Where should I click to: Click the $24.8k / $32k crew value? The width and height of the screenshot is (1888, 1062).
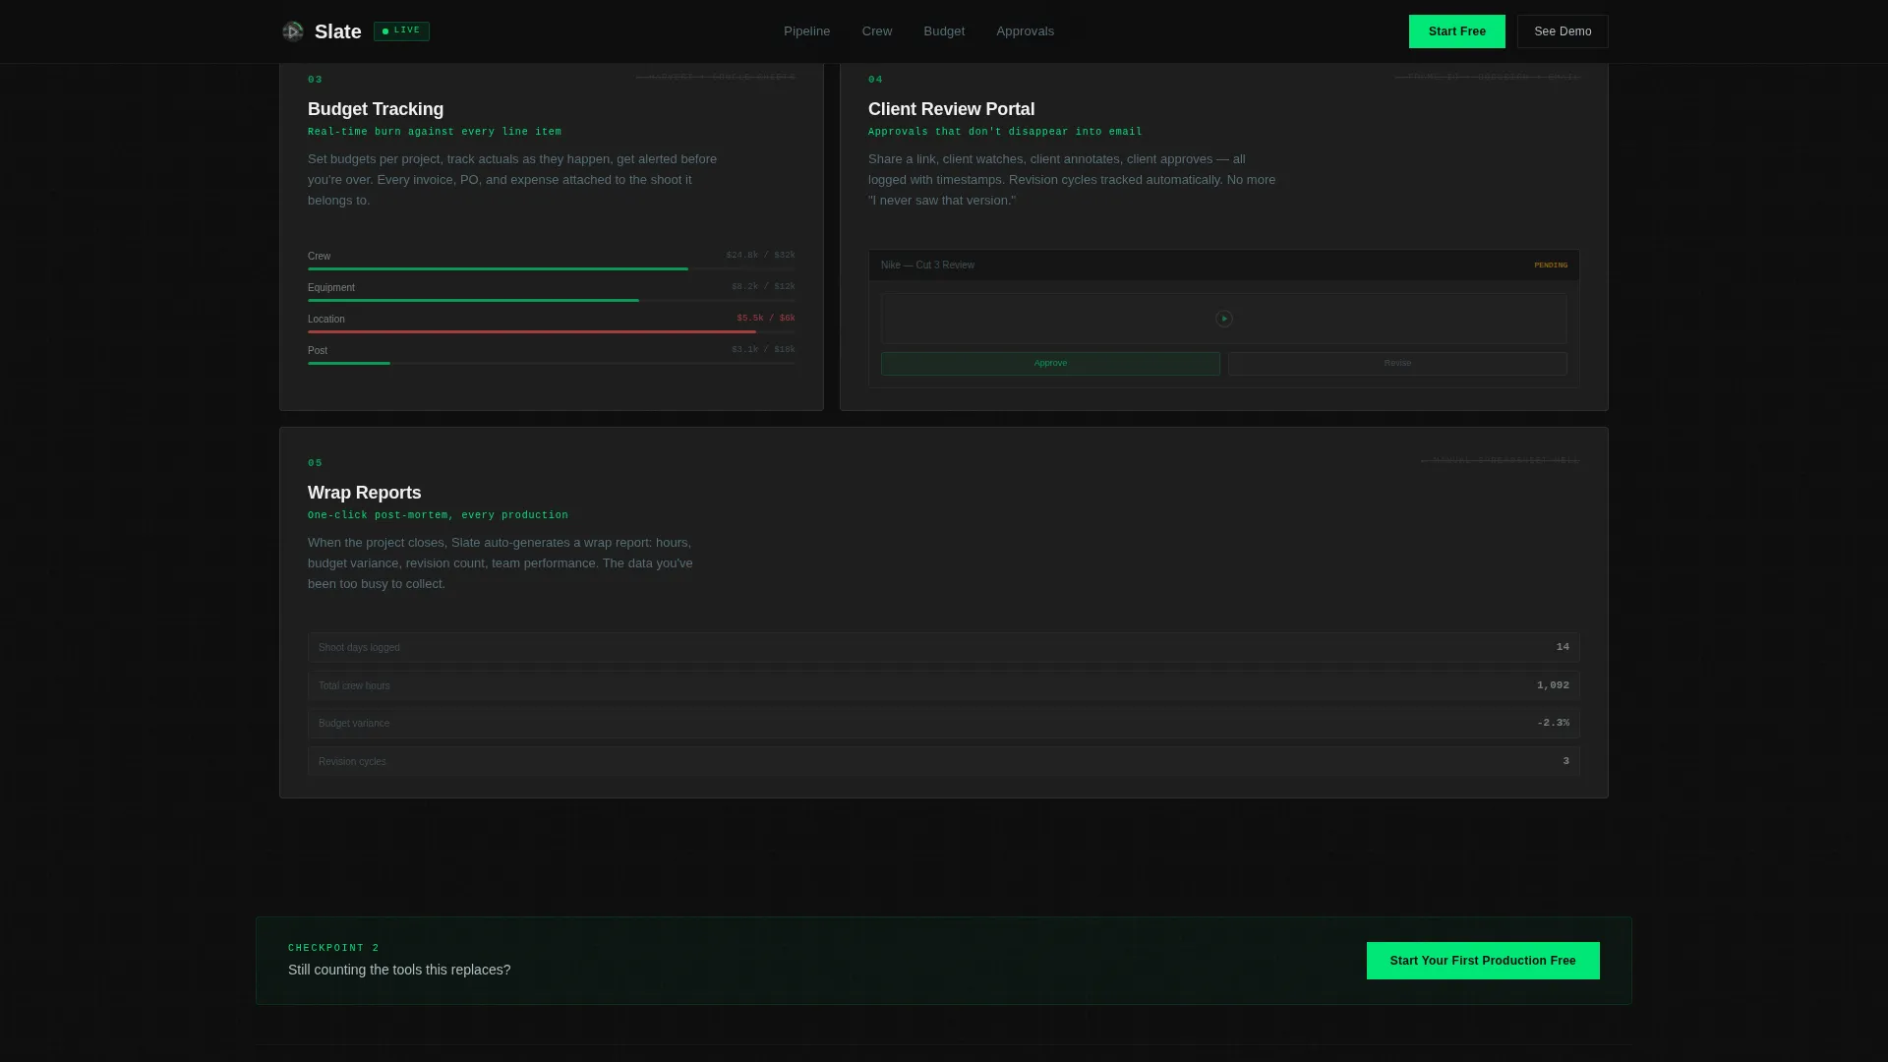(760, 256)
